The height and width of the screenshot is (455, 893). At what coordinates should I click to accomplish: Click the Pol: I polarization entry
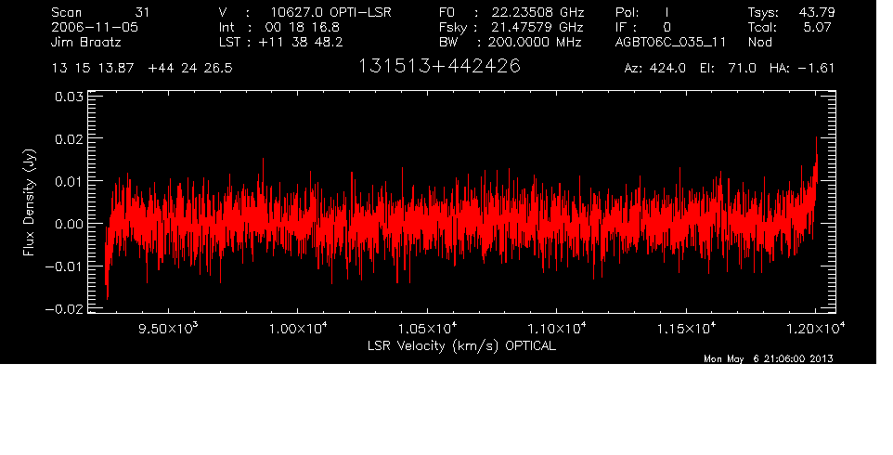point(642,12)
